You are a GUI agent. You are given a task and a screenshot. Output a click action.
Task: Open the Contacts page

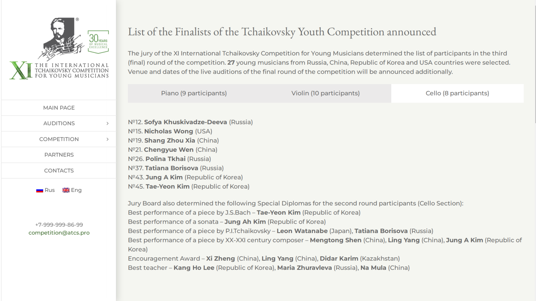tap(59, 171)
